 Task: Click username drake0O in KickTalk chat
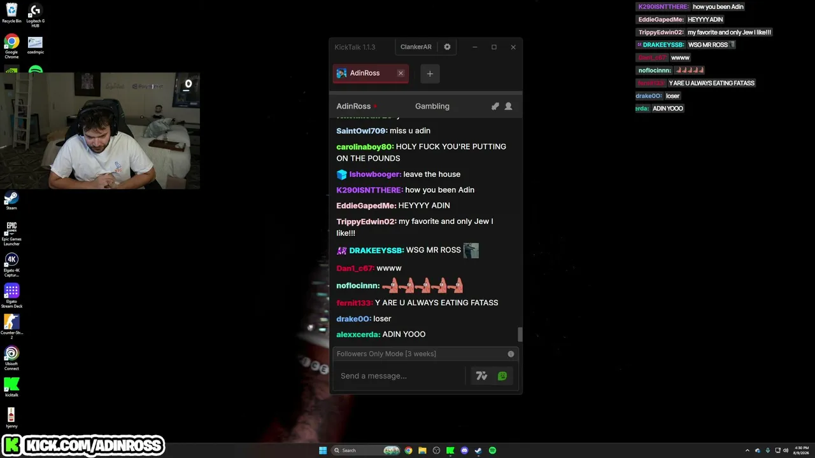point(353,319)
